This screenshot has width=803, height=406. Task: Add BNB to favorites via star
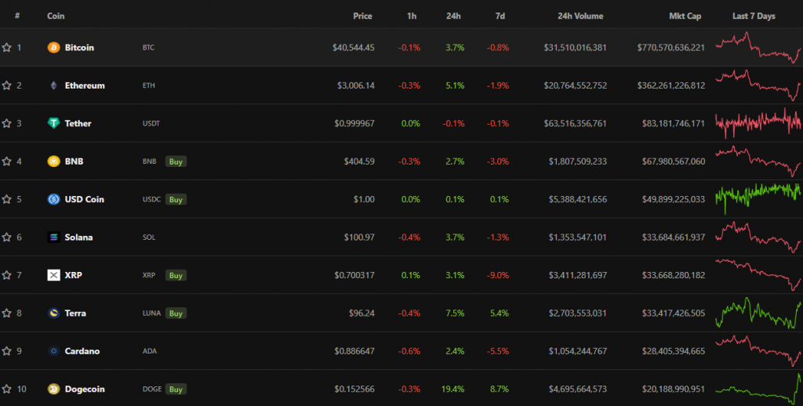(x=6, y=161)
